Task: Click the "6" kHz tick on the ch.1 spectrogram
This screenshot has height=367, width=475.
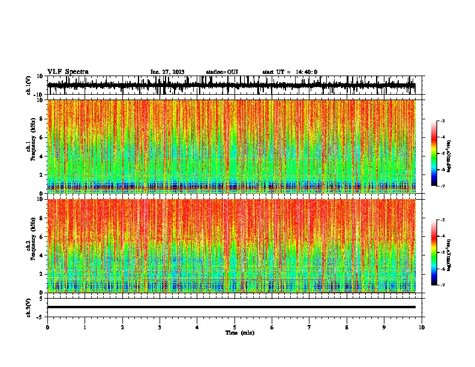Action: tap(41, 137)
